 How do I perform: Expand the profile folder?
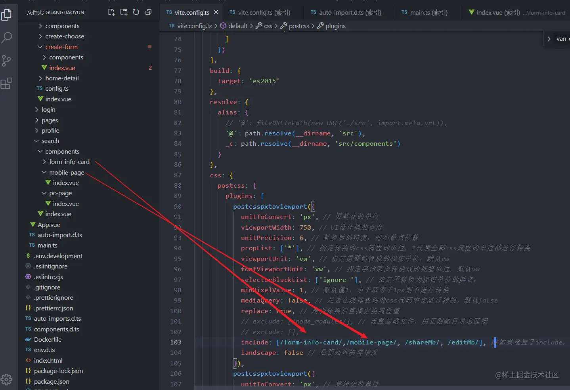tap(50, 131)
